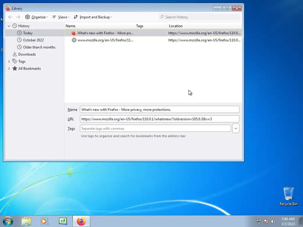Viewport: 303px width, 227px height.
Task: Click the tag icon beside Tags
Action: click(15, 61)
